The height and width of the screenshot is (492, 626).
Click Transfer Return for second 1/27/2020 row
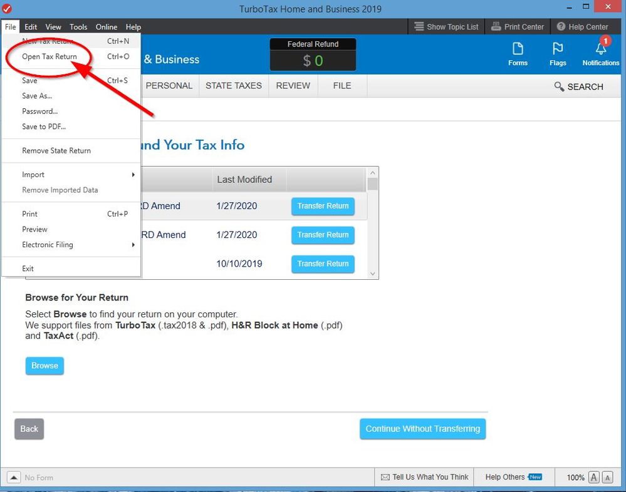point(323,235)
